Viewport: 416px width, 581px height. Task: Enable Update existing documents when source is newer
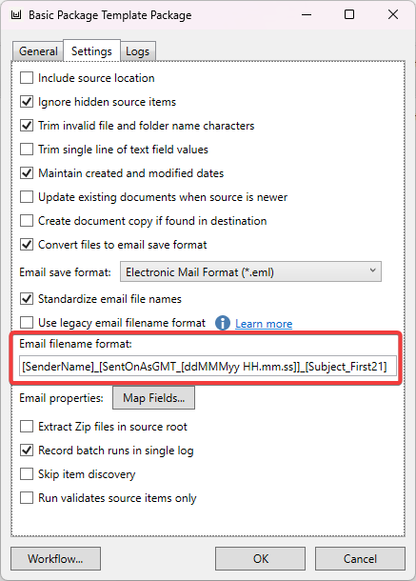pyautogui.click(x=27, y=197)
